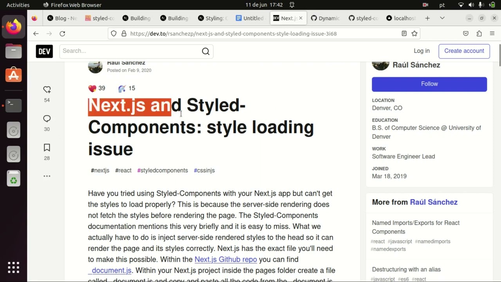Click the DEV logo
The width and height of the screenshot is (501, 282).
pyautogui.click(x=44, y=51)
